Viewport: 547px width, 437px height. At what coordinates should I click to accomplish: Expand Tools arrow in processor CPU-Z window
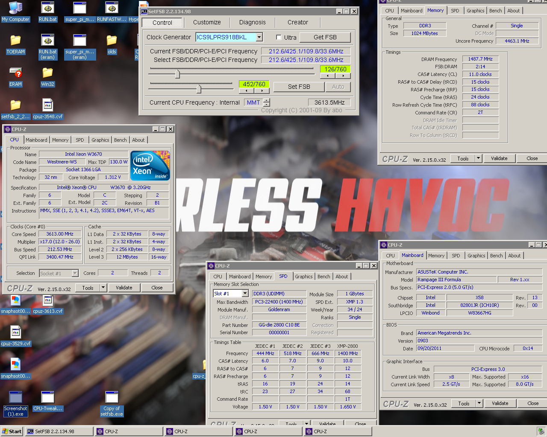[x=103, y=288]
